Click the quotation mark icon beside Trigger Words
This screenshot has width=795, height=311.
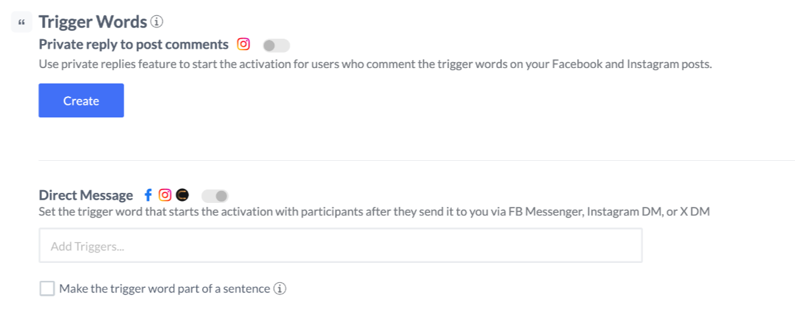pyautogui.click(x=21, y=23)
